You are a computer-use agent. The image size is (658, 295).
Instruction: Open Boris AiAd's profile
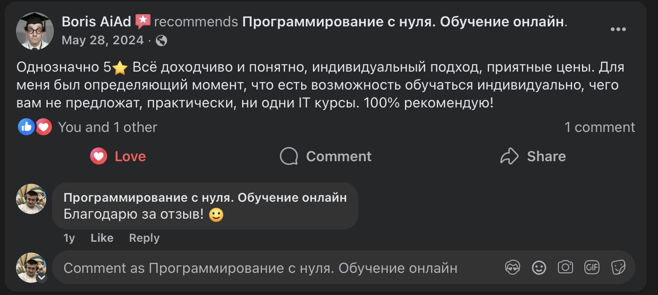95,21
